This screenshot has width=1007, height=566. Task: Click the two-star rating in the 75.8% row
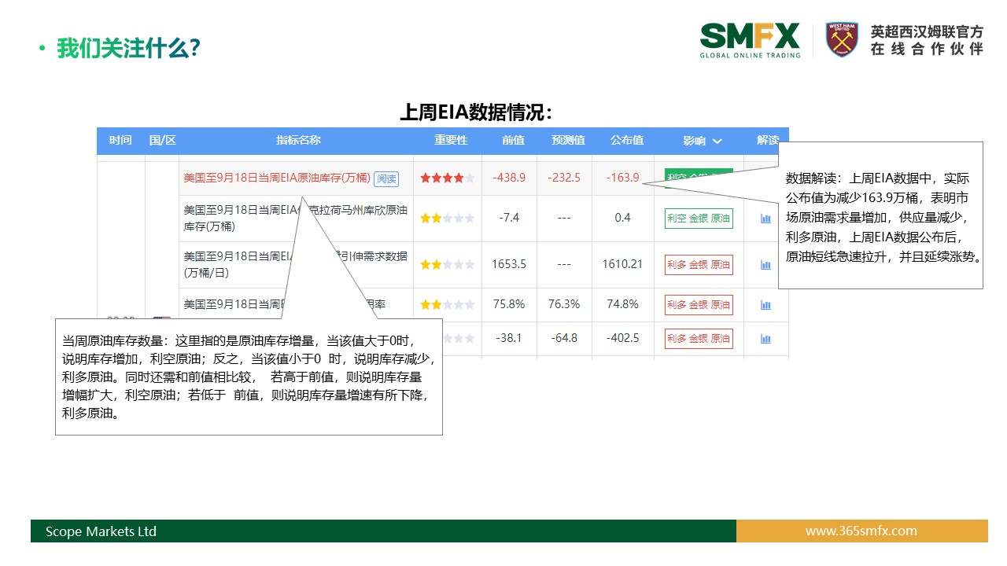[x=447, y=305]
